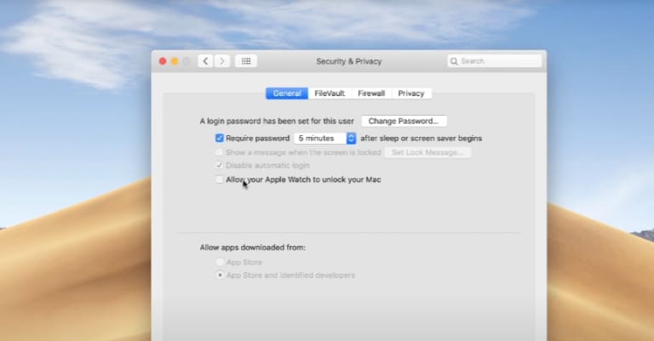
Task: Click the Change Password... button
Action: click(404, 121)
